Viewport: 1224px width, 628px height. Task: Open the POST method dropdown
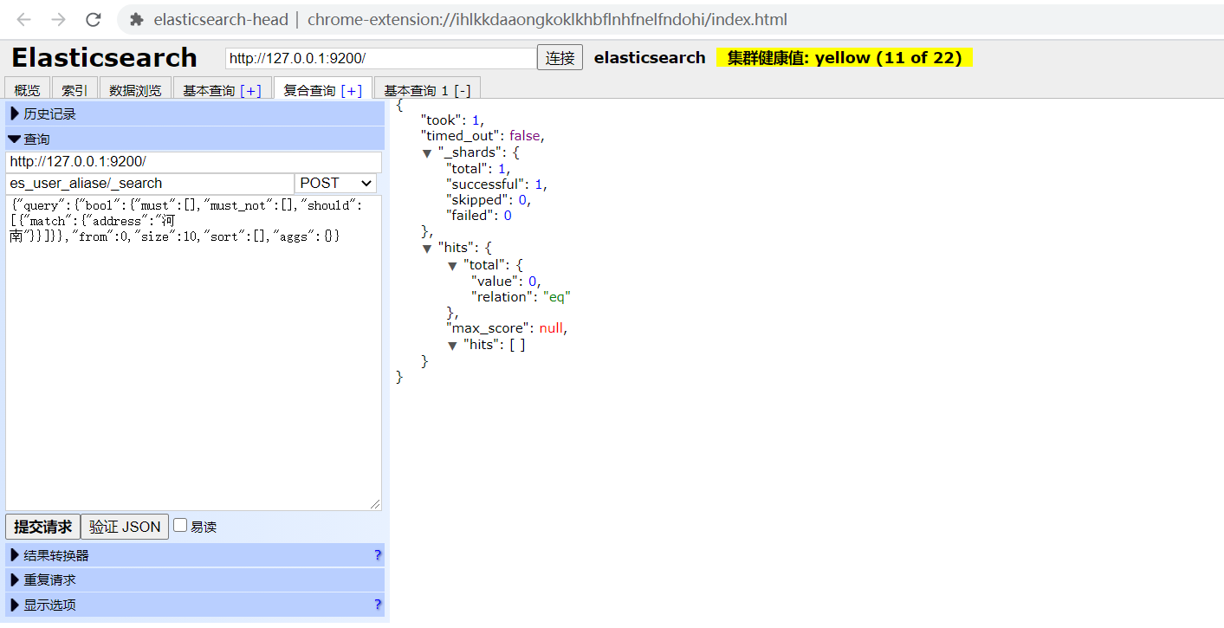click(x=336, y=184)
